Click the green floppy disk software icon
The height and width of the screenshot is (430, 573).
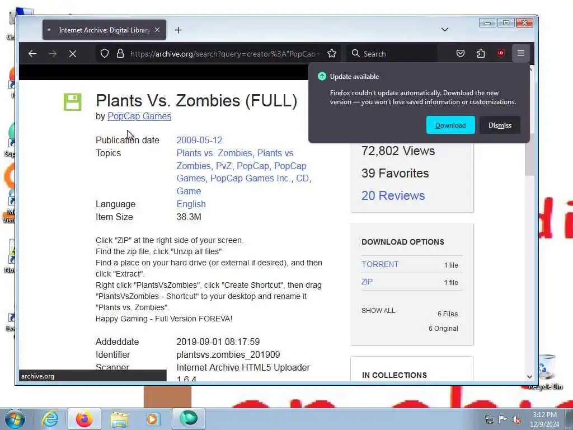click(73, 102)
